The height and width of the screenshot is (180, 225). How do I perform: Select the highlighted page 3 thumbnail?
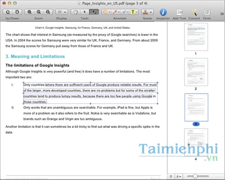click(196, 107)
